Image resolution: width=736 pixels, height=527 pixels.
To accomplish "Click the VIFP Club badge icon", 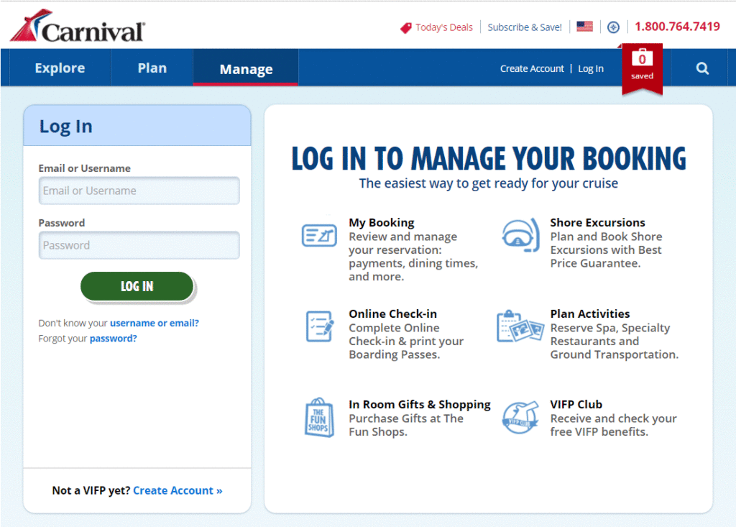I will [x=520, y=418].
